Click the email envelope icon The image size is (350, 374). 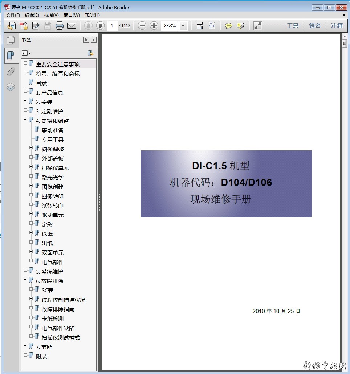(x=72, y=26)
